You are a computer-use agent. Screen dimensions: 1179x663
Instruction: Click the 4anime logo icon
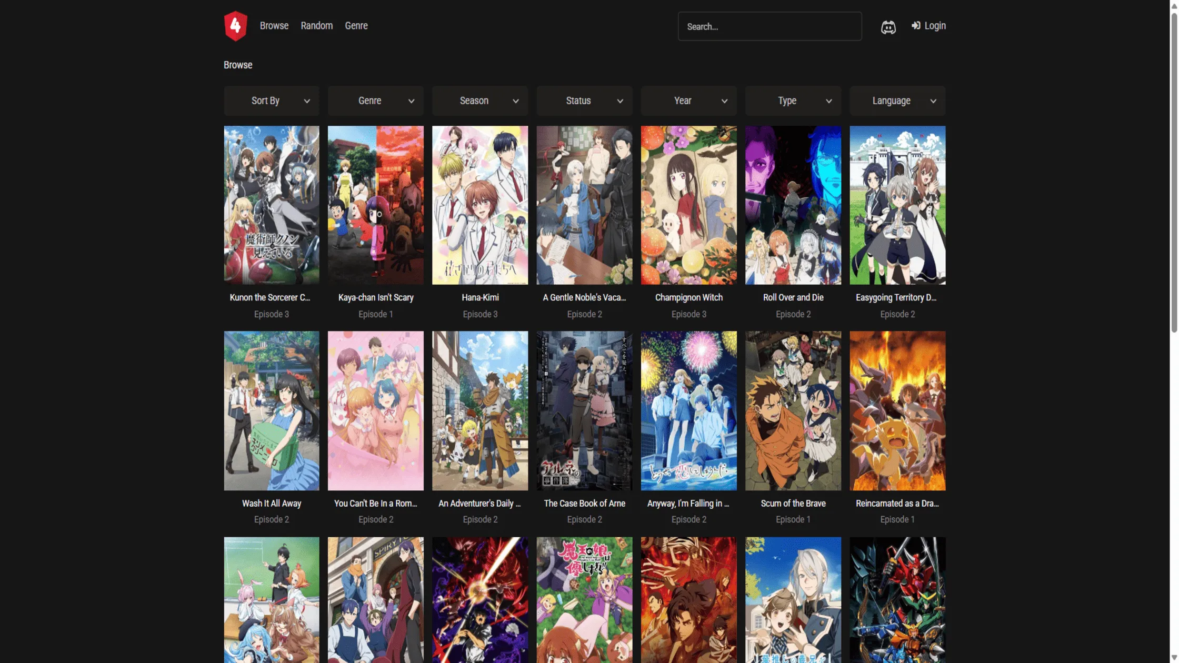(235, 26)
